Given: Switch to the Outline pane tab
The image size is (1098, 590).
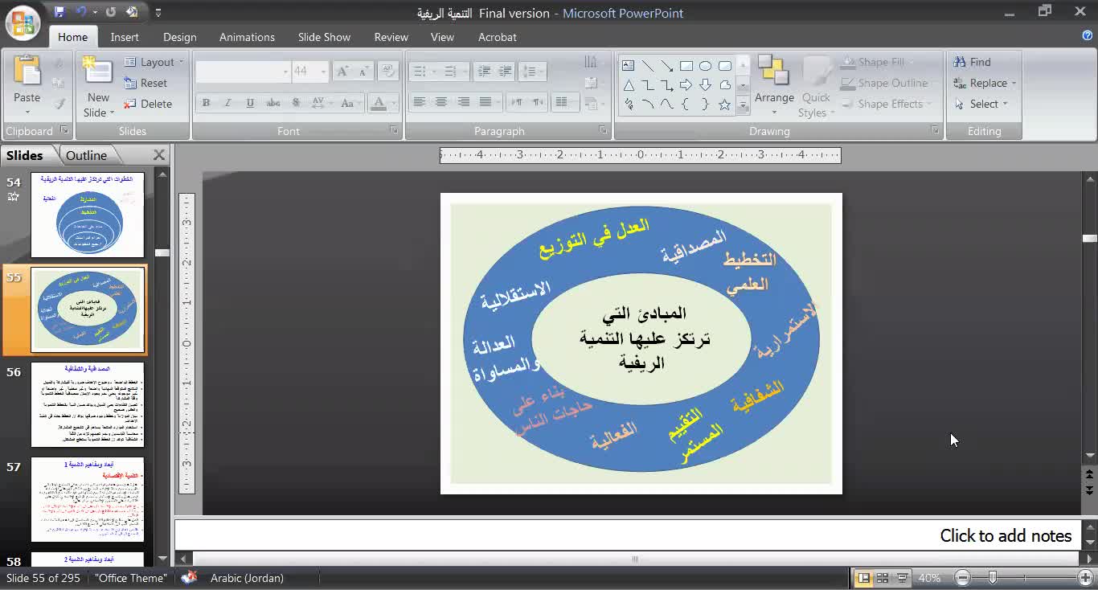Looking at the screenshot, I should [86, 155].
